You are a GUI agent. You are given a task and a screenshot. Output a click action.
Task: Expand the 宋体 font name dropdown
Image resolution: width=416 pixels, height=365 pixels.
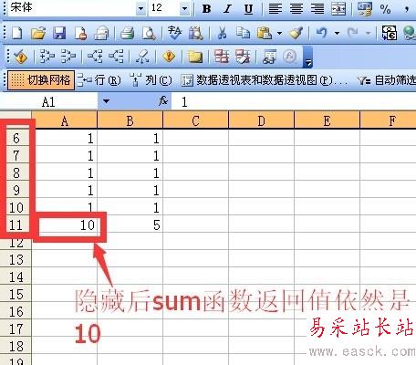point(140,8)
